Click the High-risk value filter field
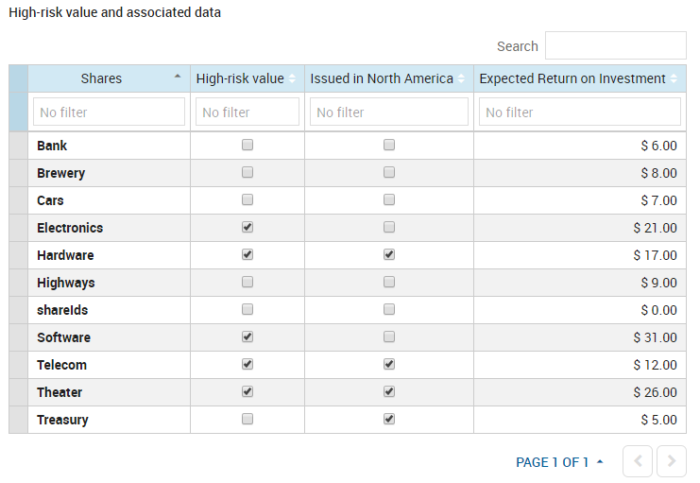This screenshot has height=483, width=700. (x=248, y=112)
